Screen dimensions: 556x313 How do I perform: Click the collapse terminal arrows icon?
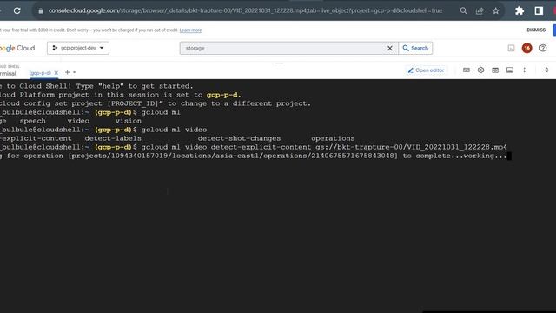[546, 70]
